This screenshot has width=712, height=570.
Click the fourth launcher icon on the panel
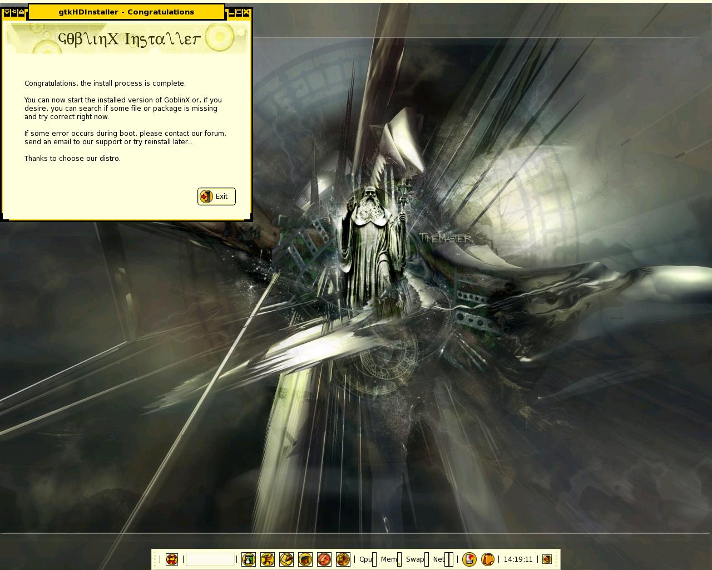(x=305, y=559)
